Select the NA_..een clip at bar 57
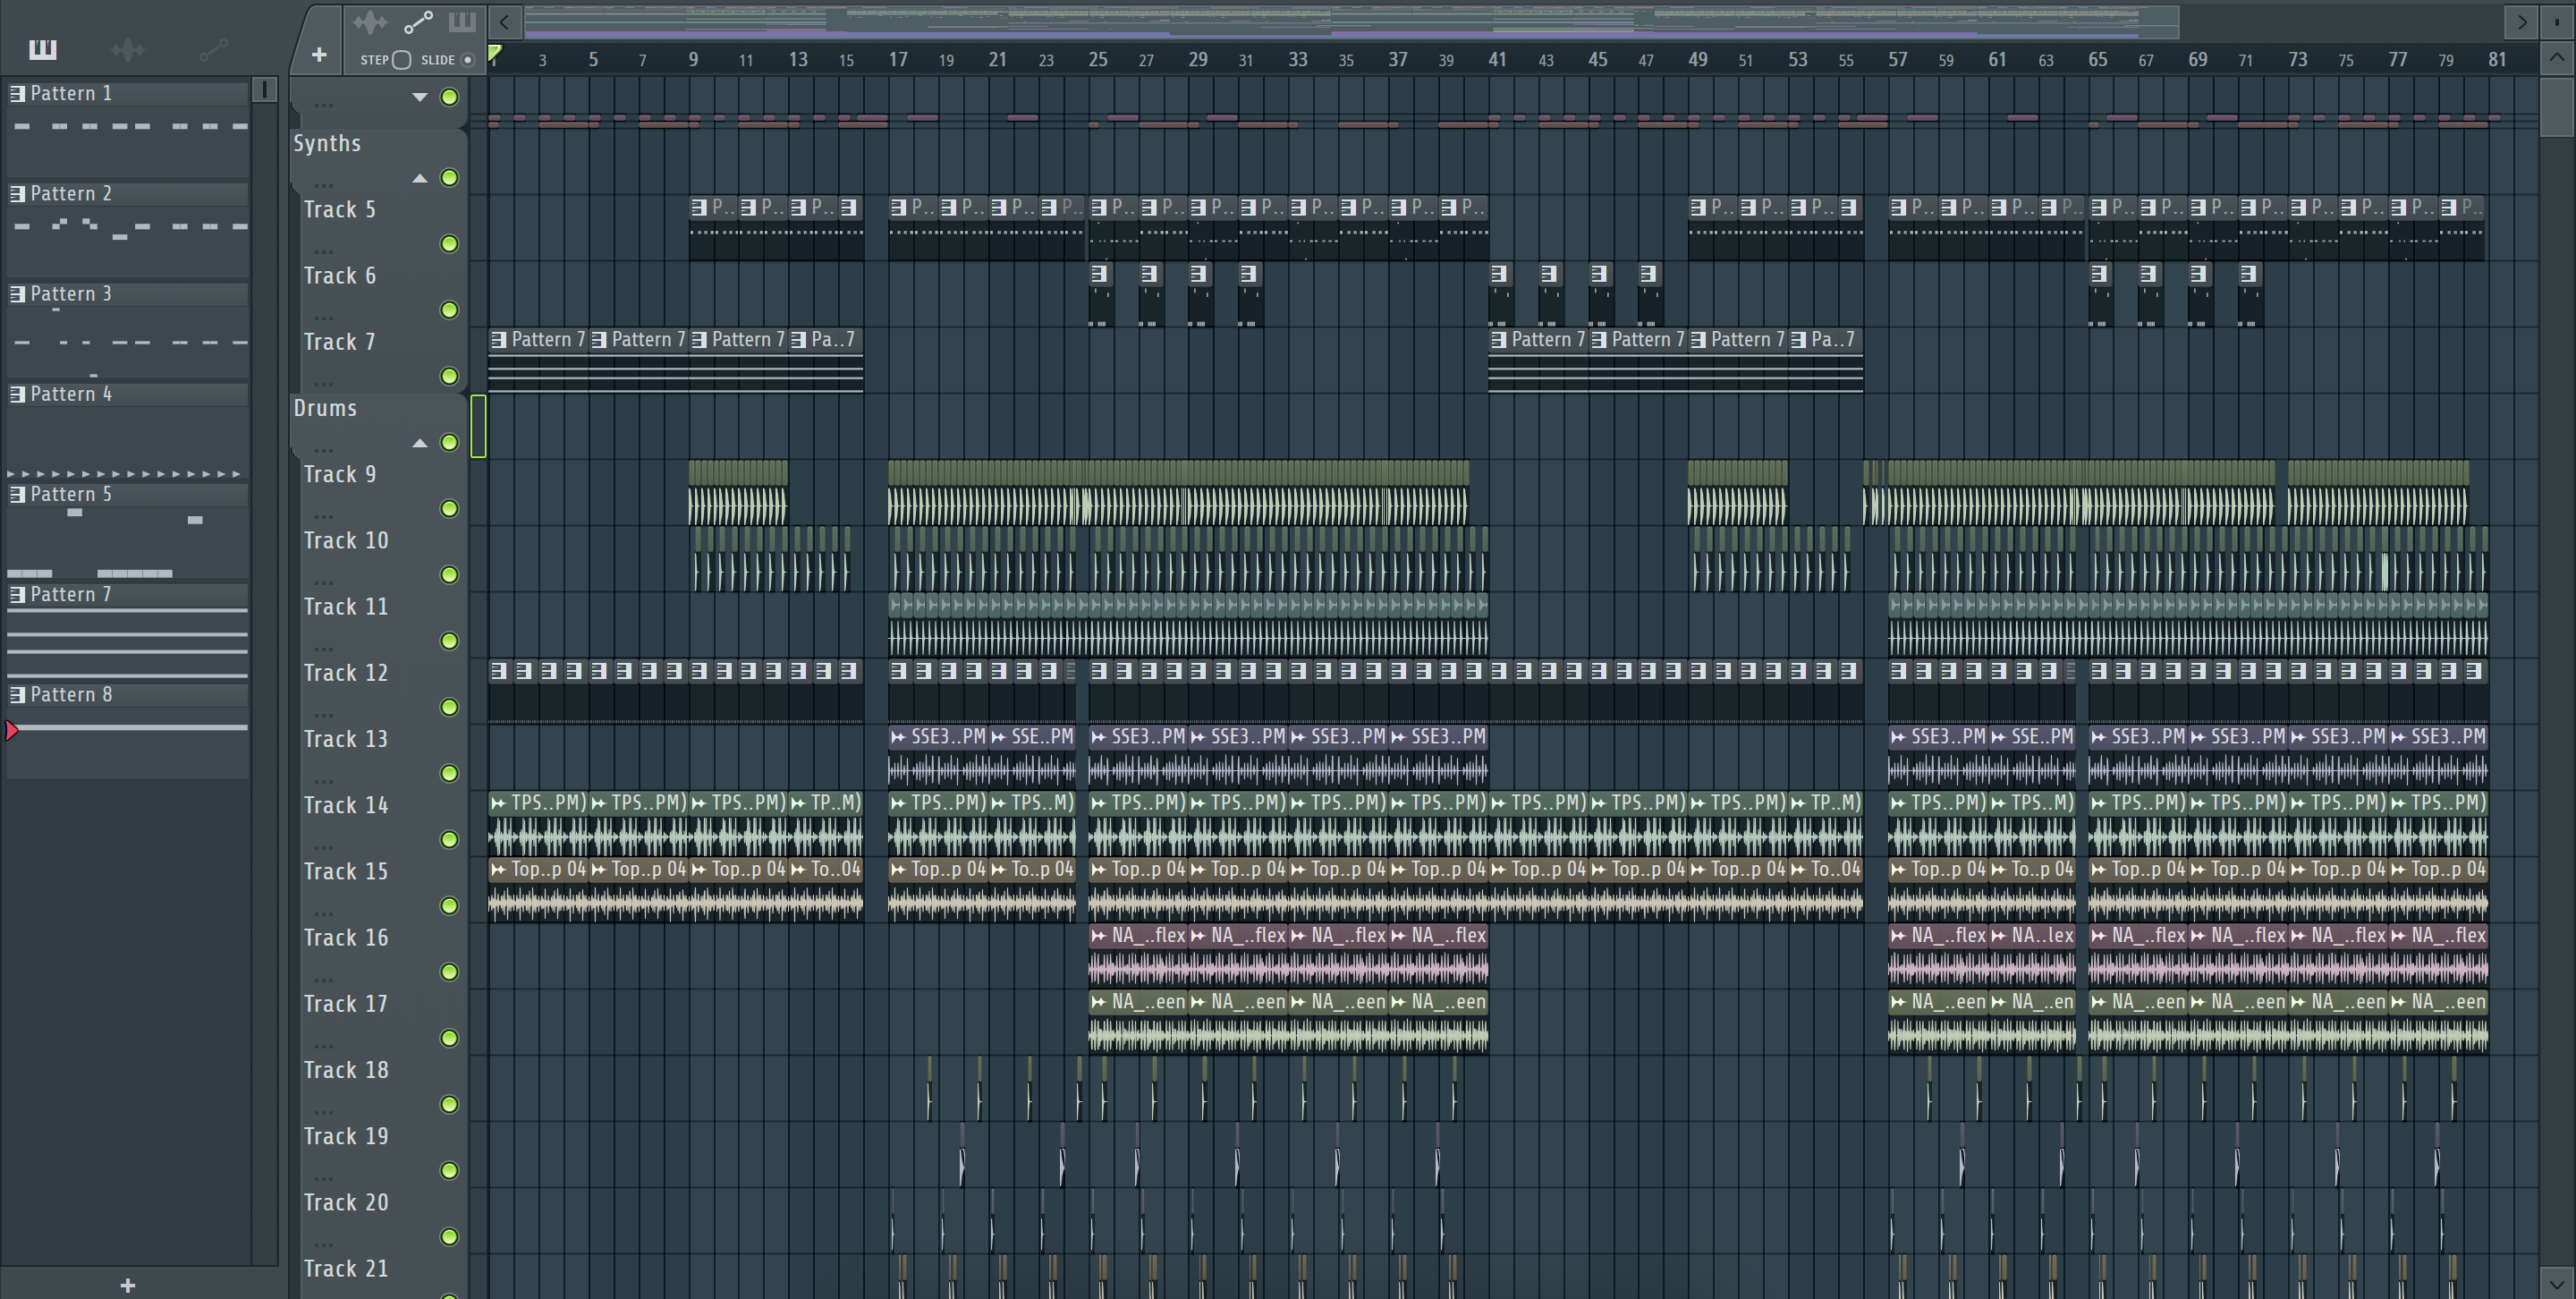The image size is (2576, 1299). (1938, 1020)
